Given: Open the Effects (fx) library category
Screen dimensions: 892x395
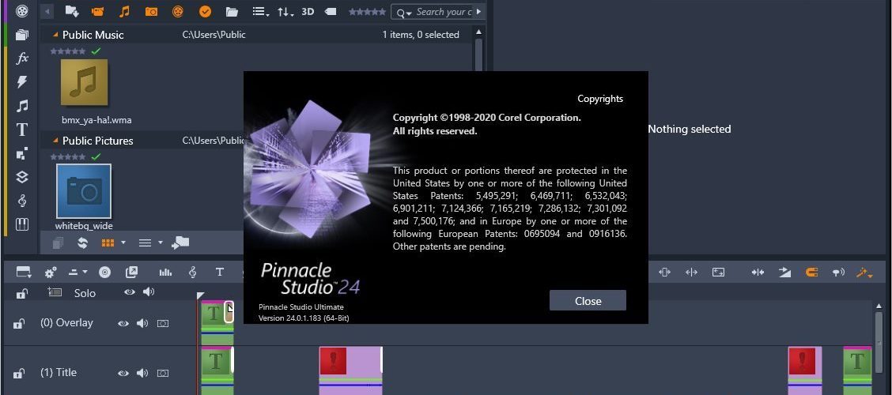Looking at the screenshot, I should (x=22, y=58).
